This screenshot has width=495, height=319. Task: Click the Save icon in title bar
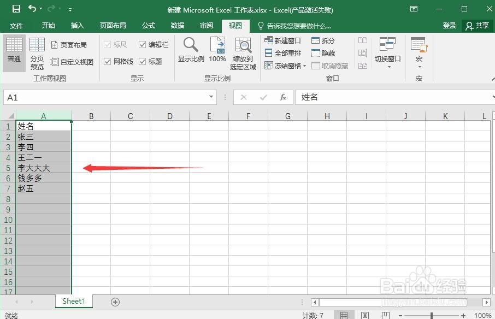[x=16, y=9]
